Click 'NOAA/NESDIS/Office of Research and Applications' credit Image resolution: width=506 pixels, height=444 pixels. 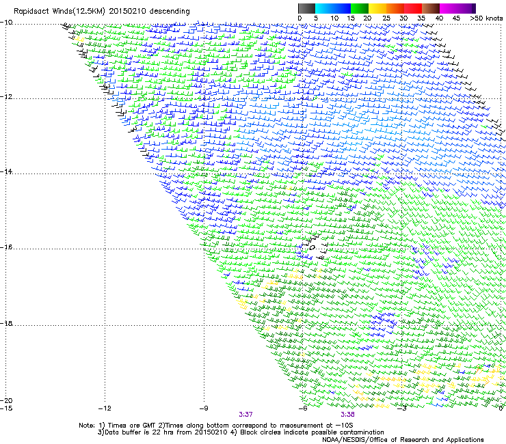403,440
